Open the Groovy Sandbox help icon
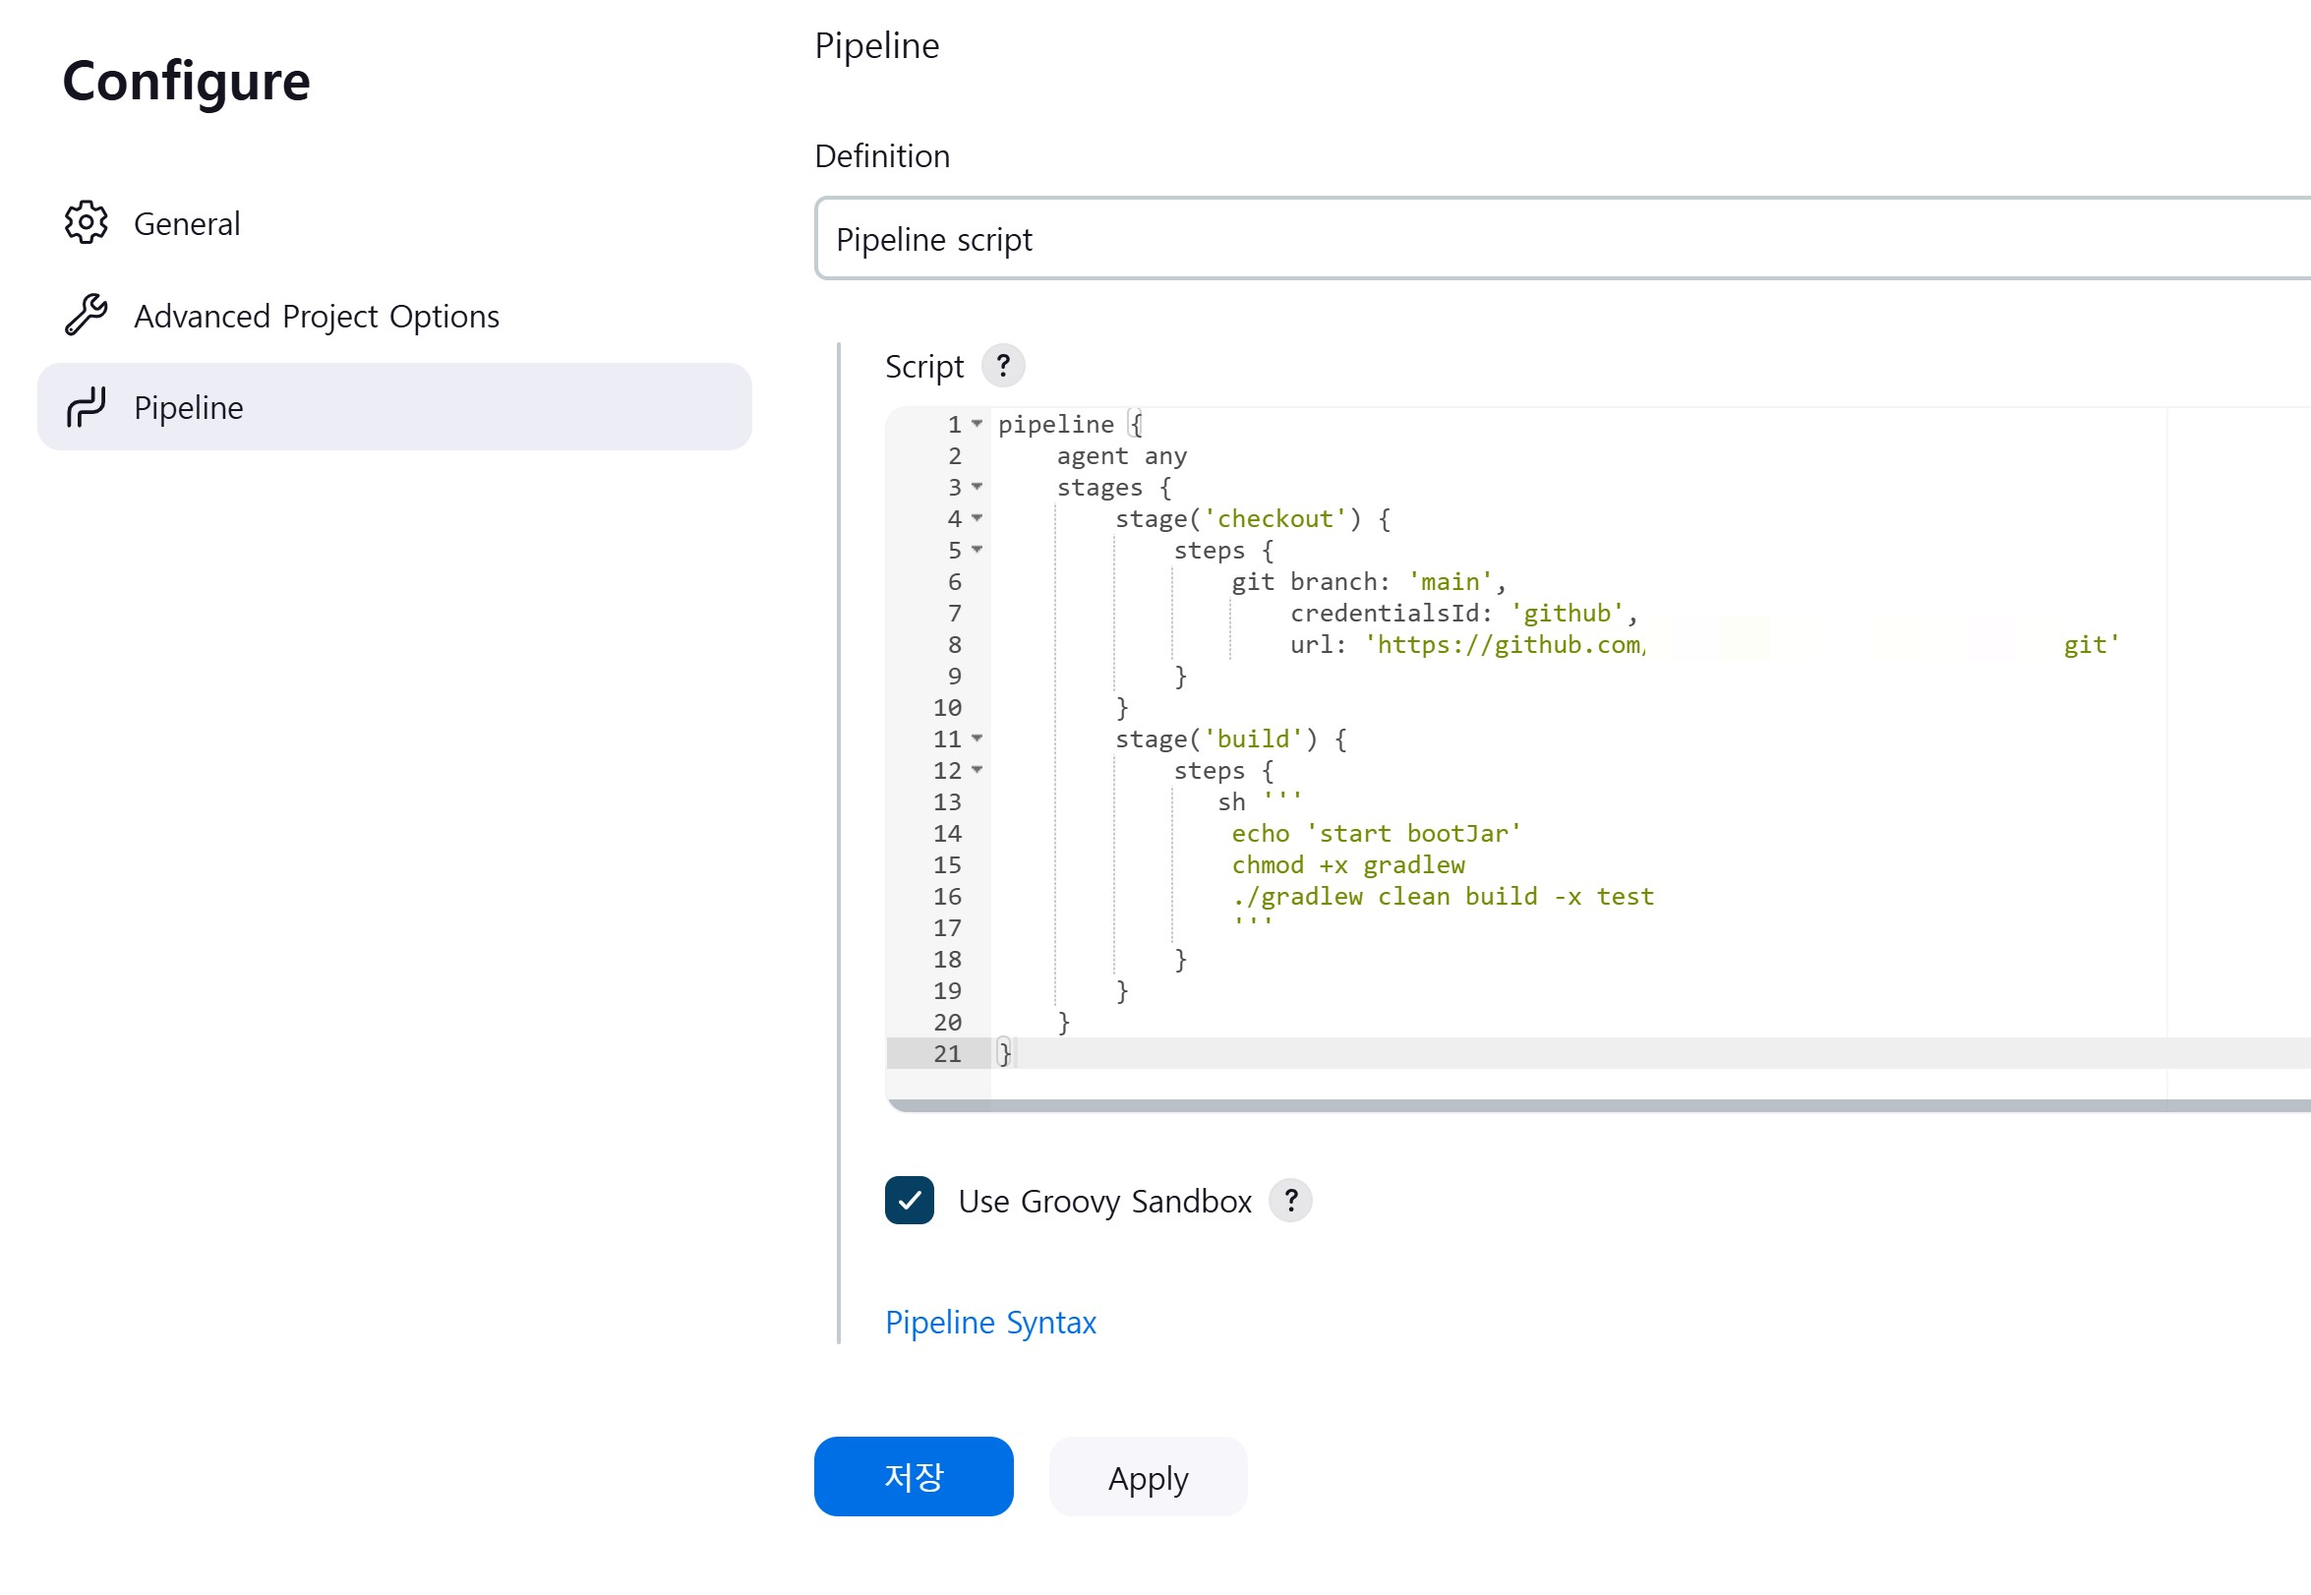 click(x=1290, y=1201)
